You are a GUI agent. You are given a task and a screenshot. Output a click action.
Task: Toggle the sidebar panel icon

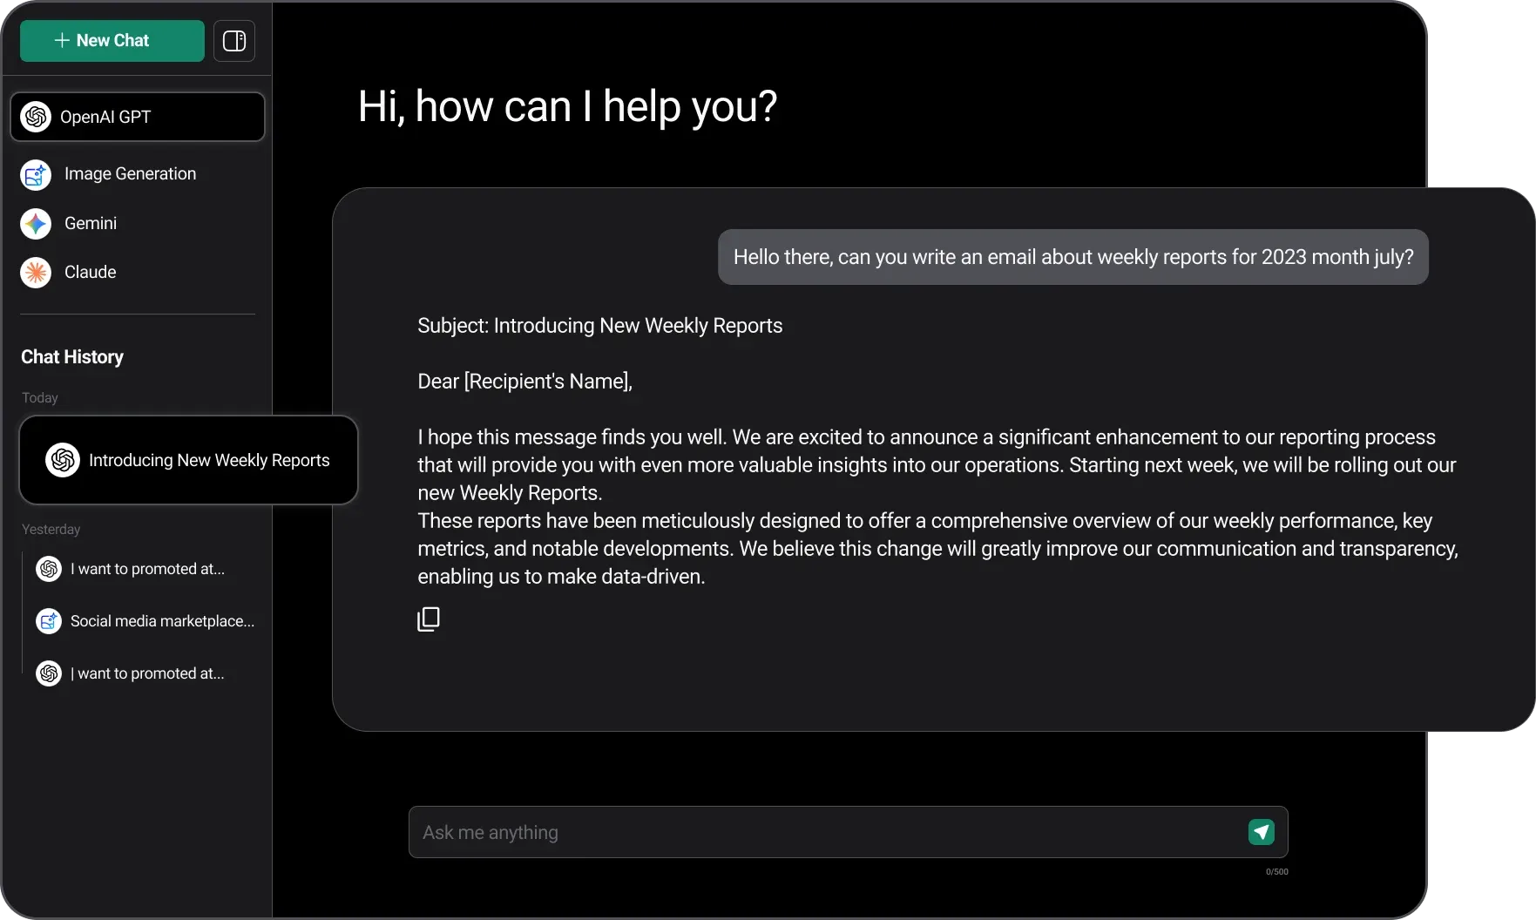[x=234, y=41]
